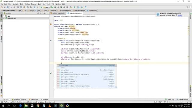Open the Build menu
Viewport: 192px width, 108px height.
pos(40,4)
